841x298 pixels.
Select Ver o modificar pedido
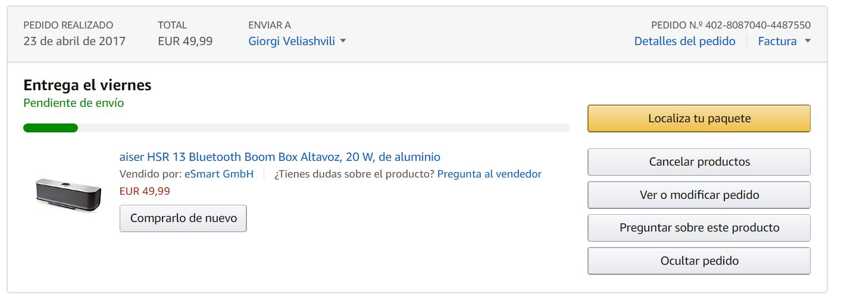(x=699, y=195)
